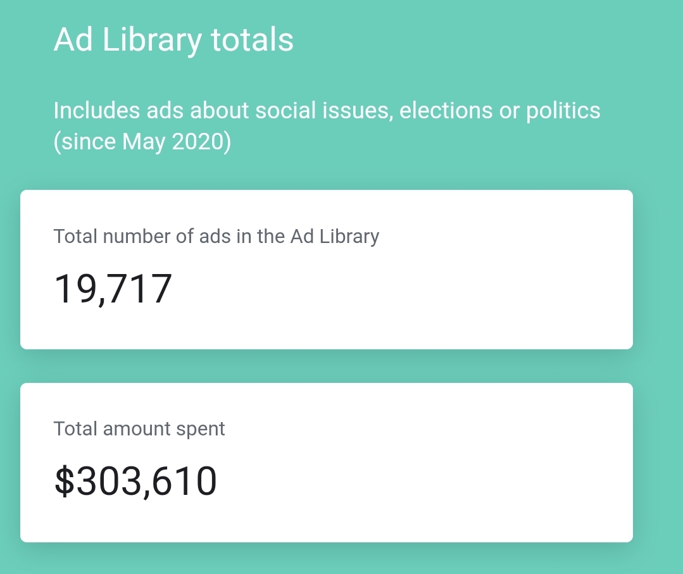Click the $303,610 amount figure
The height and width of the screenshot is (574, 683).
coord(135,481)
